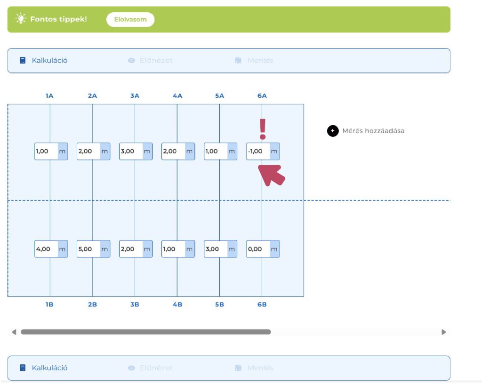Switch to the top Előnézet tab
Viewport: 482px width, 384px height.
click(x=156, y=61)
